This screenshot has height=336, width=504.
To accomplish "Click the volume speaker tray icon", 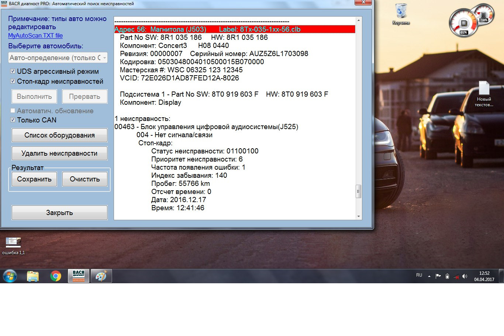I will tap(465, 276).
